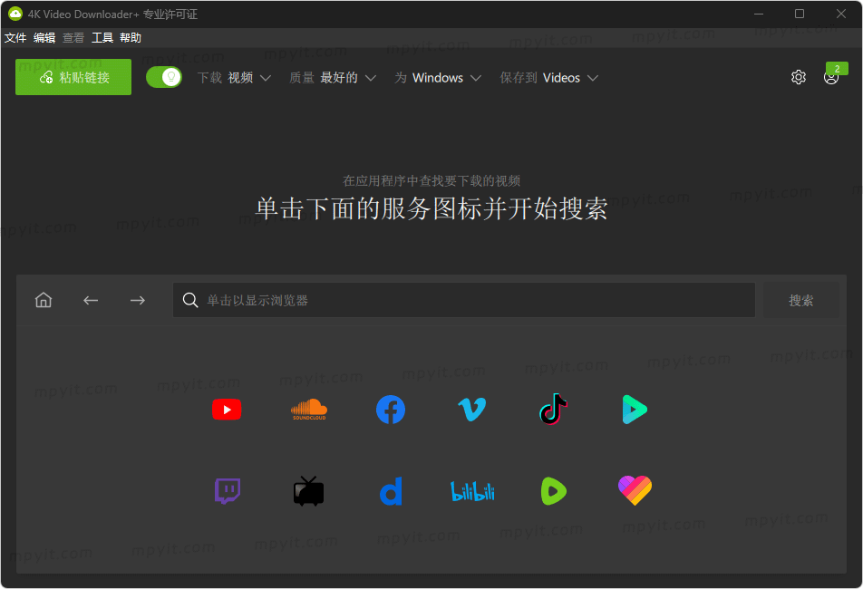Open the Facebook service icon
Screen dimensions: 863x589
pos(391,410)
